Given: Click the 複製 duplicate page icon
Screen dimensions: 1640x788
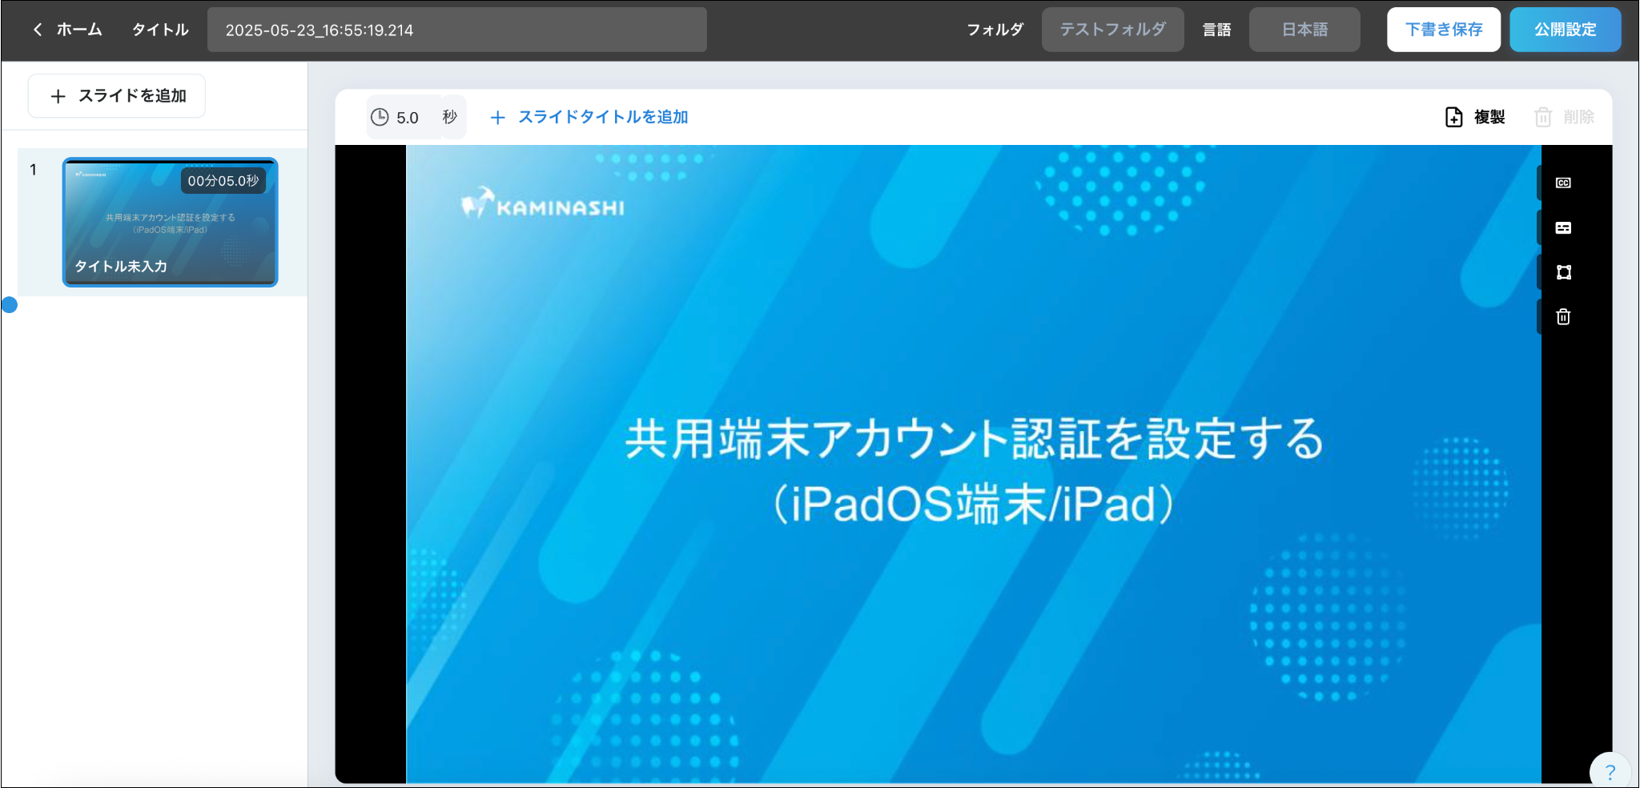Looking at the screenshot, I should pos(1453,117).
